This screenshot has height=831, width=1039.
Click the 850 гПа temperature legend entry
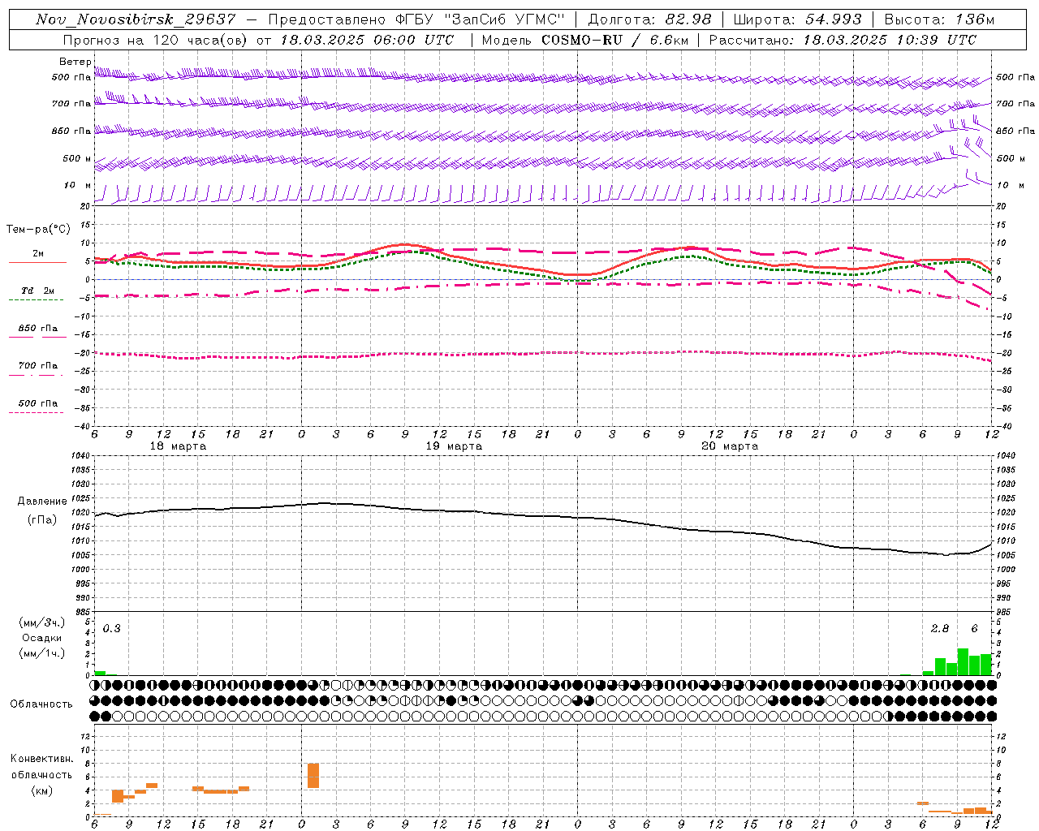tap(38, 329)
